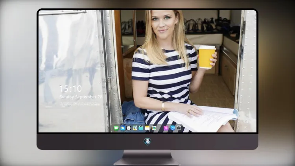This screenshot has width=295, height=166.
Task: Click the 15:10 clock widget
Action: coord(70,89)
